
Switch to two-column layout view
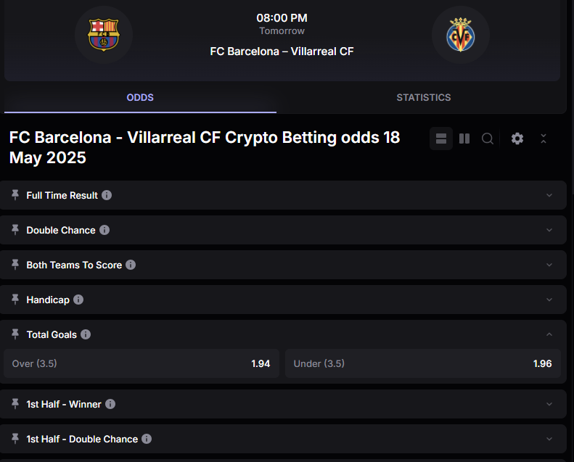tap(464, 139)
